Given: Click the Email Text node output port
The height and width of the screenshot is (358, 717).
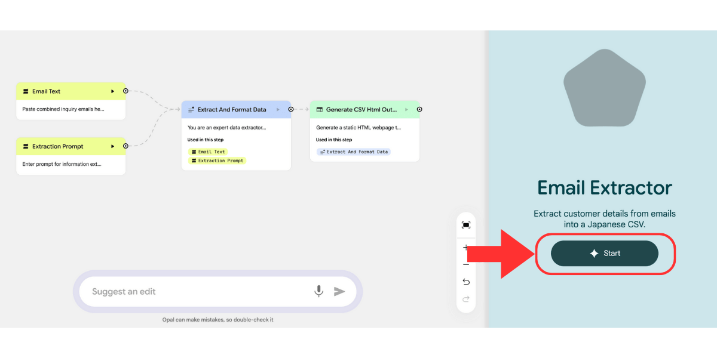Looking at the screenshot, I should (125, 91).
